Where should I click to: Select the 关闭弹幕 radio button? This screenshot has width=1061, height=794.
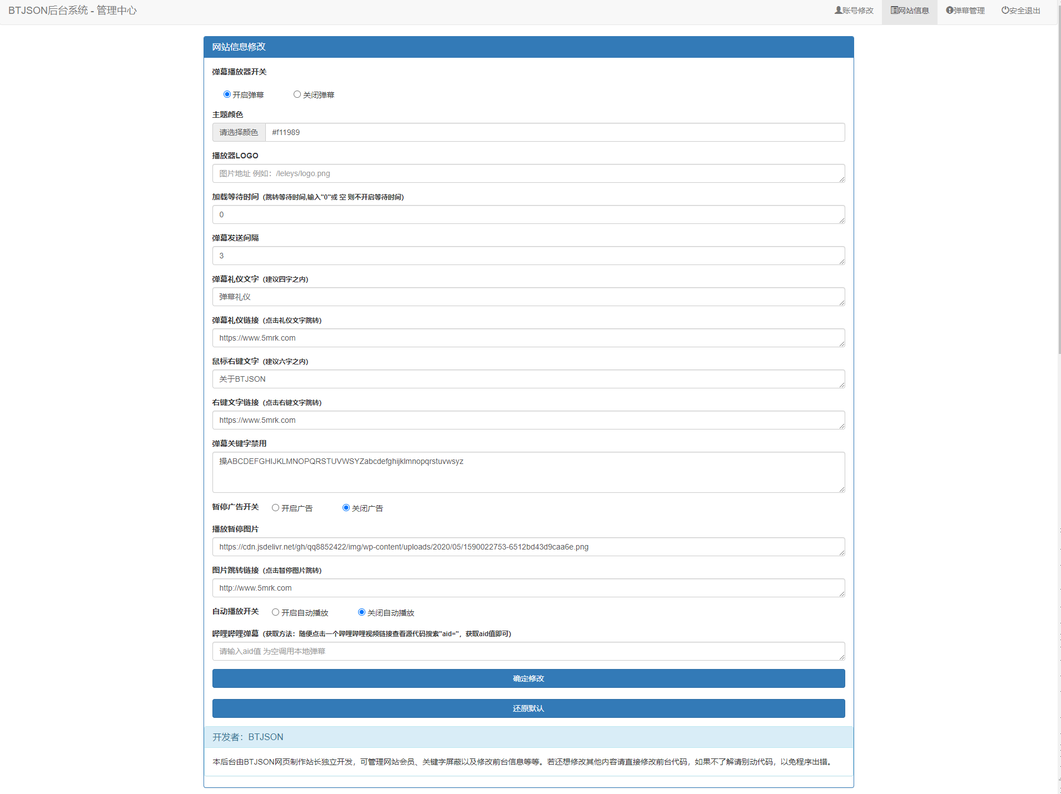tap(297, 94)
